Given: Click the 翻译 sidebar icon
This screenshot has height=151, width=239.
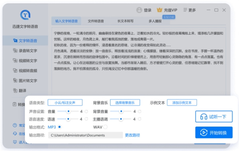Looking at the screenshot, I should click(x=15, y=91).
